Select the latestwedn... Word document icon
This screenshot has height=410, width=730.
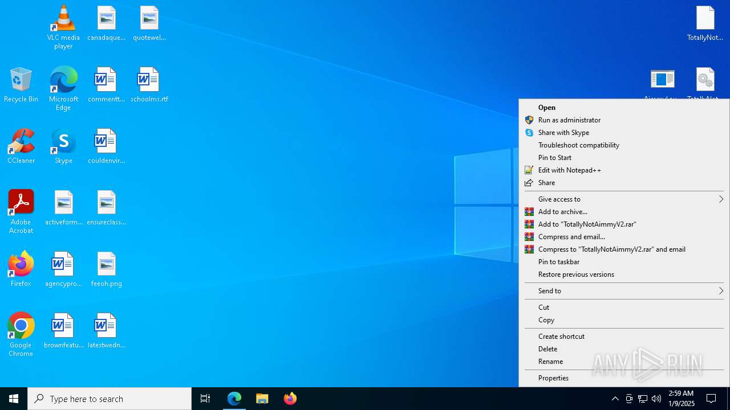106,331
